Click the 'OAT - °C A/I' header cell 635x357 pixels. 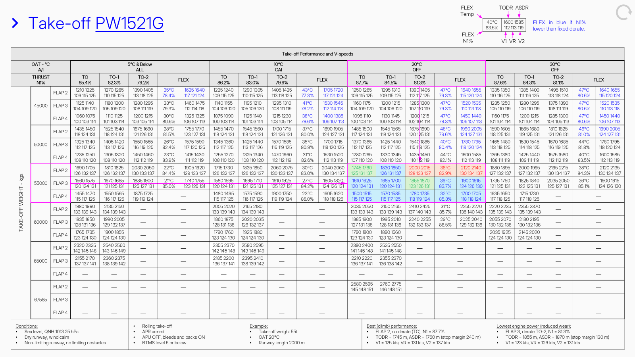point(41,67)
